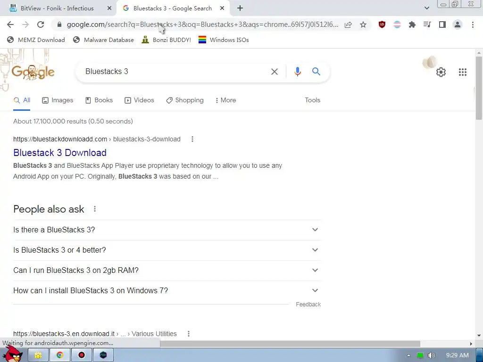Screen dimensions: 483x362
Task: Open the Windows ISOs bookmark
Action: (x=224, y=40)
